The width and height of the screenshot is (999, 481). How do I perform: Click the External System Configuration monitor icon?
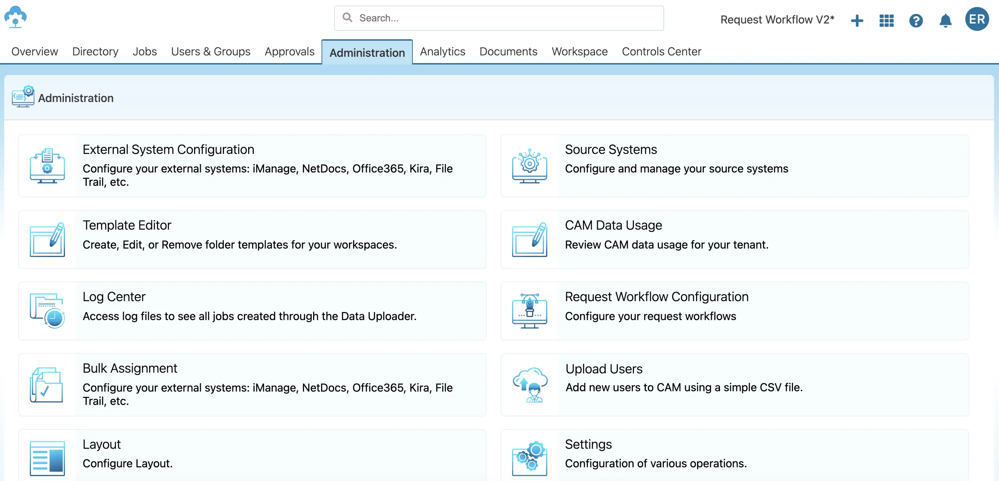[48, 166]
